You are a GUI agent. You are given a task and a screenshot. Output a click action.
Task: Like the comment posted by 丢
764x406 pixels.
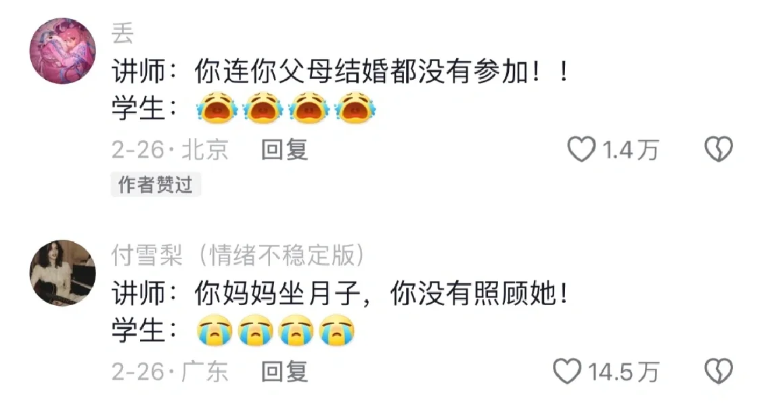581,149
